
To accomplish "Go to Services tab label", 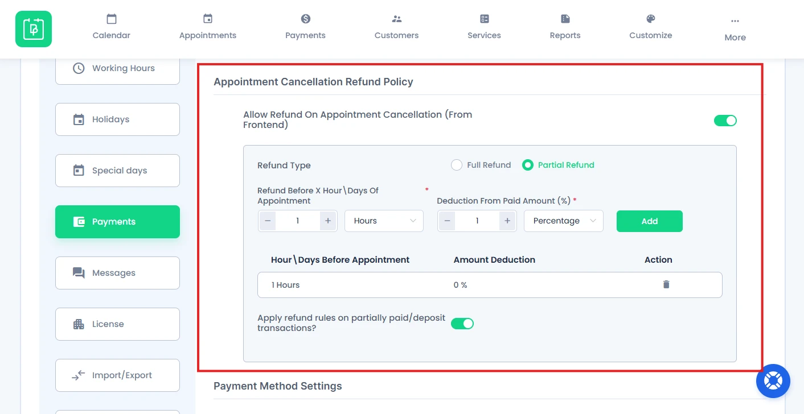I will click(x=485, y=35).
